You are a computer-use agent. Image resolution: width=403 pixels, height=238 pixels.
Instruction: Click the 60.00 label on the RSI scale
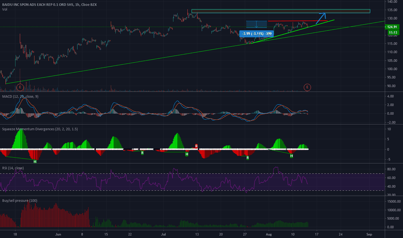click(x=391, y=178)
